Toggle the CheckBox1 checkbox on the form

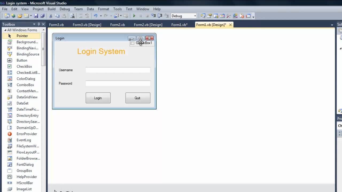tap(132, 43)
